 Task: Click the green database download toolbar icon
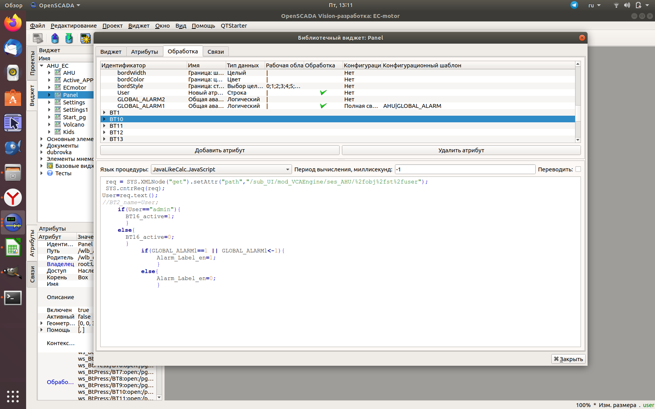click(x=69, y=38)
